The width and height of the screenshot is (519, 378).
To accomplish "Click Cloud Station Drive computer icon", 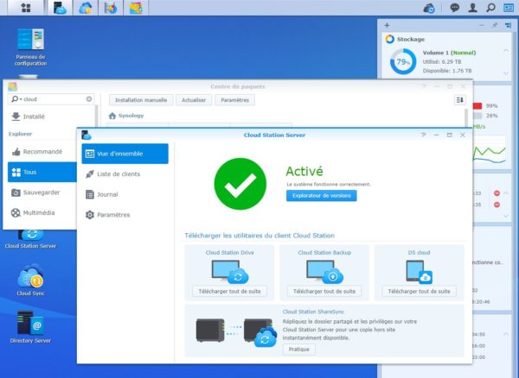I will (x=230, y=272).
